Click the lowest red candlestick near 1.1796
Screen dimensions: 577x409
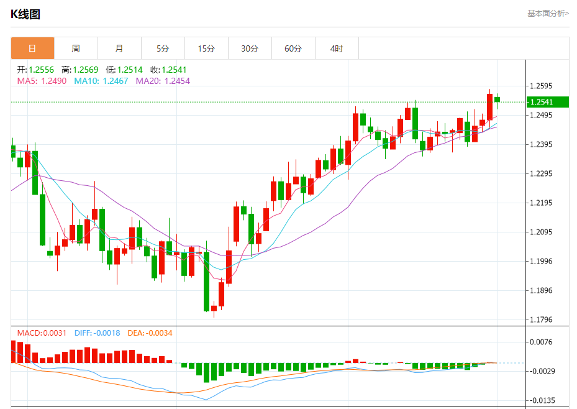[x=214, y=308]
